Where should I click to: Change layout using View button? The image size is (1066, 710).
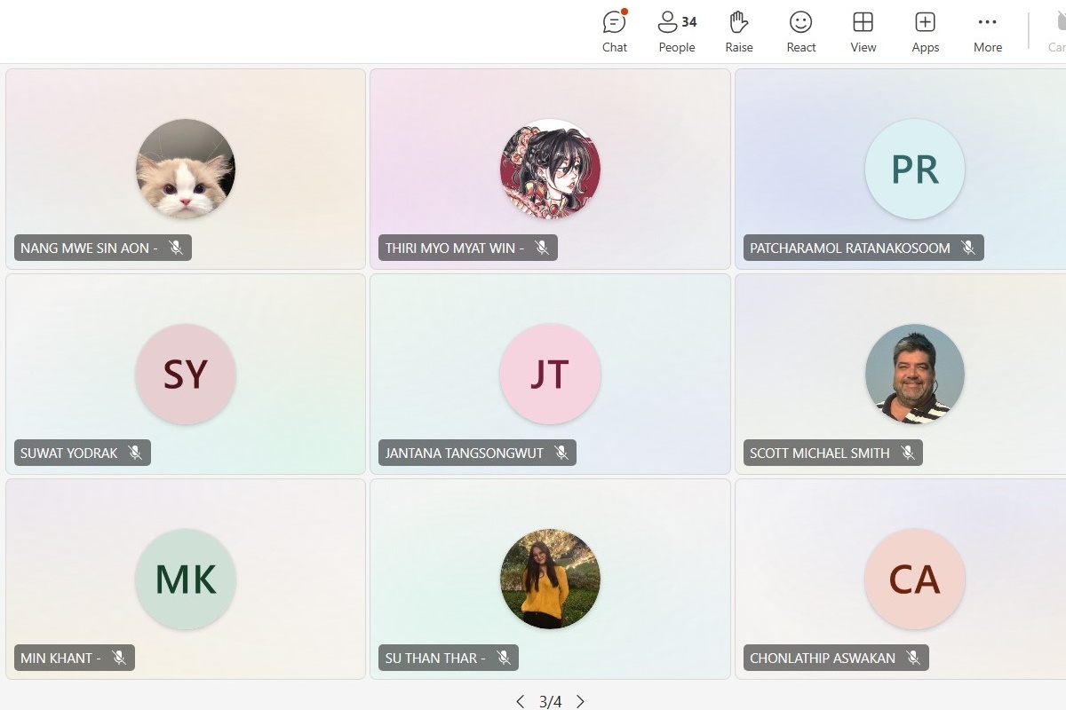tap(863, 32)
